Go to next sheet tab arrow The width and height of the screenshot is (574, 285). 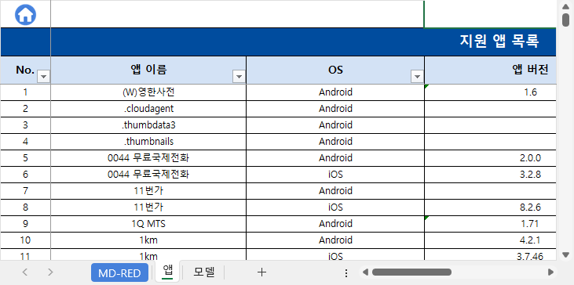tap(50, 272)
